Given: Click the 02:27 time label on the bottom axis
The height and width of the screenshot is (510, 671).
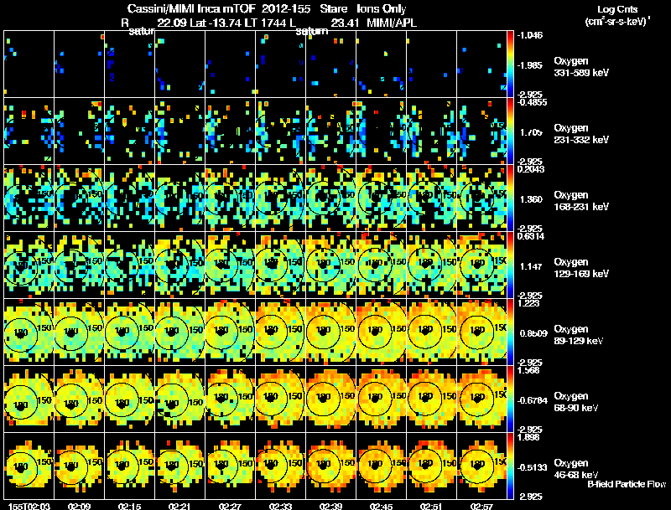Looking at the screenshot, I should click(230, 506).
